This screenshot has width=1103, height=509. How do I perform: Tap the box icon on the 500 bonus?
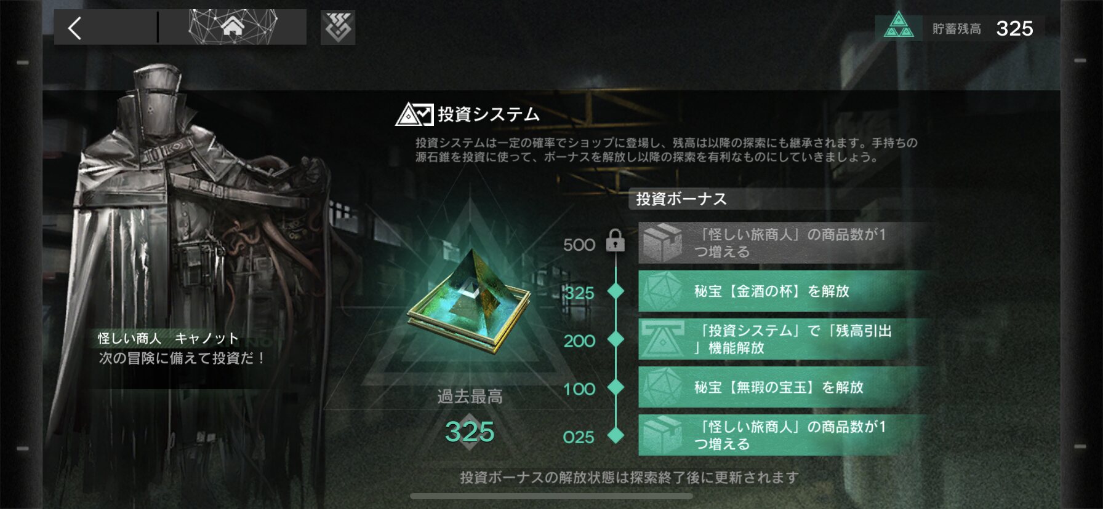tap(662, 242)
